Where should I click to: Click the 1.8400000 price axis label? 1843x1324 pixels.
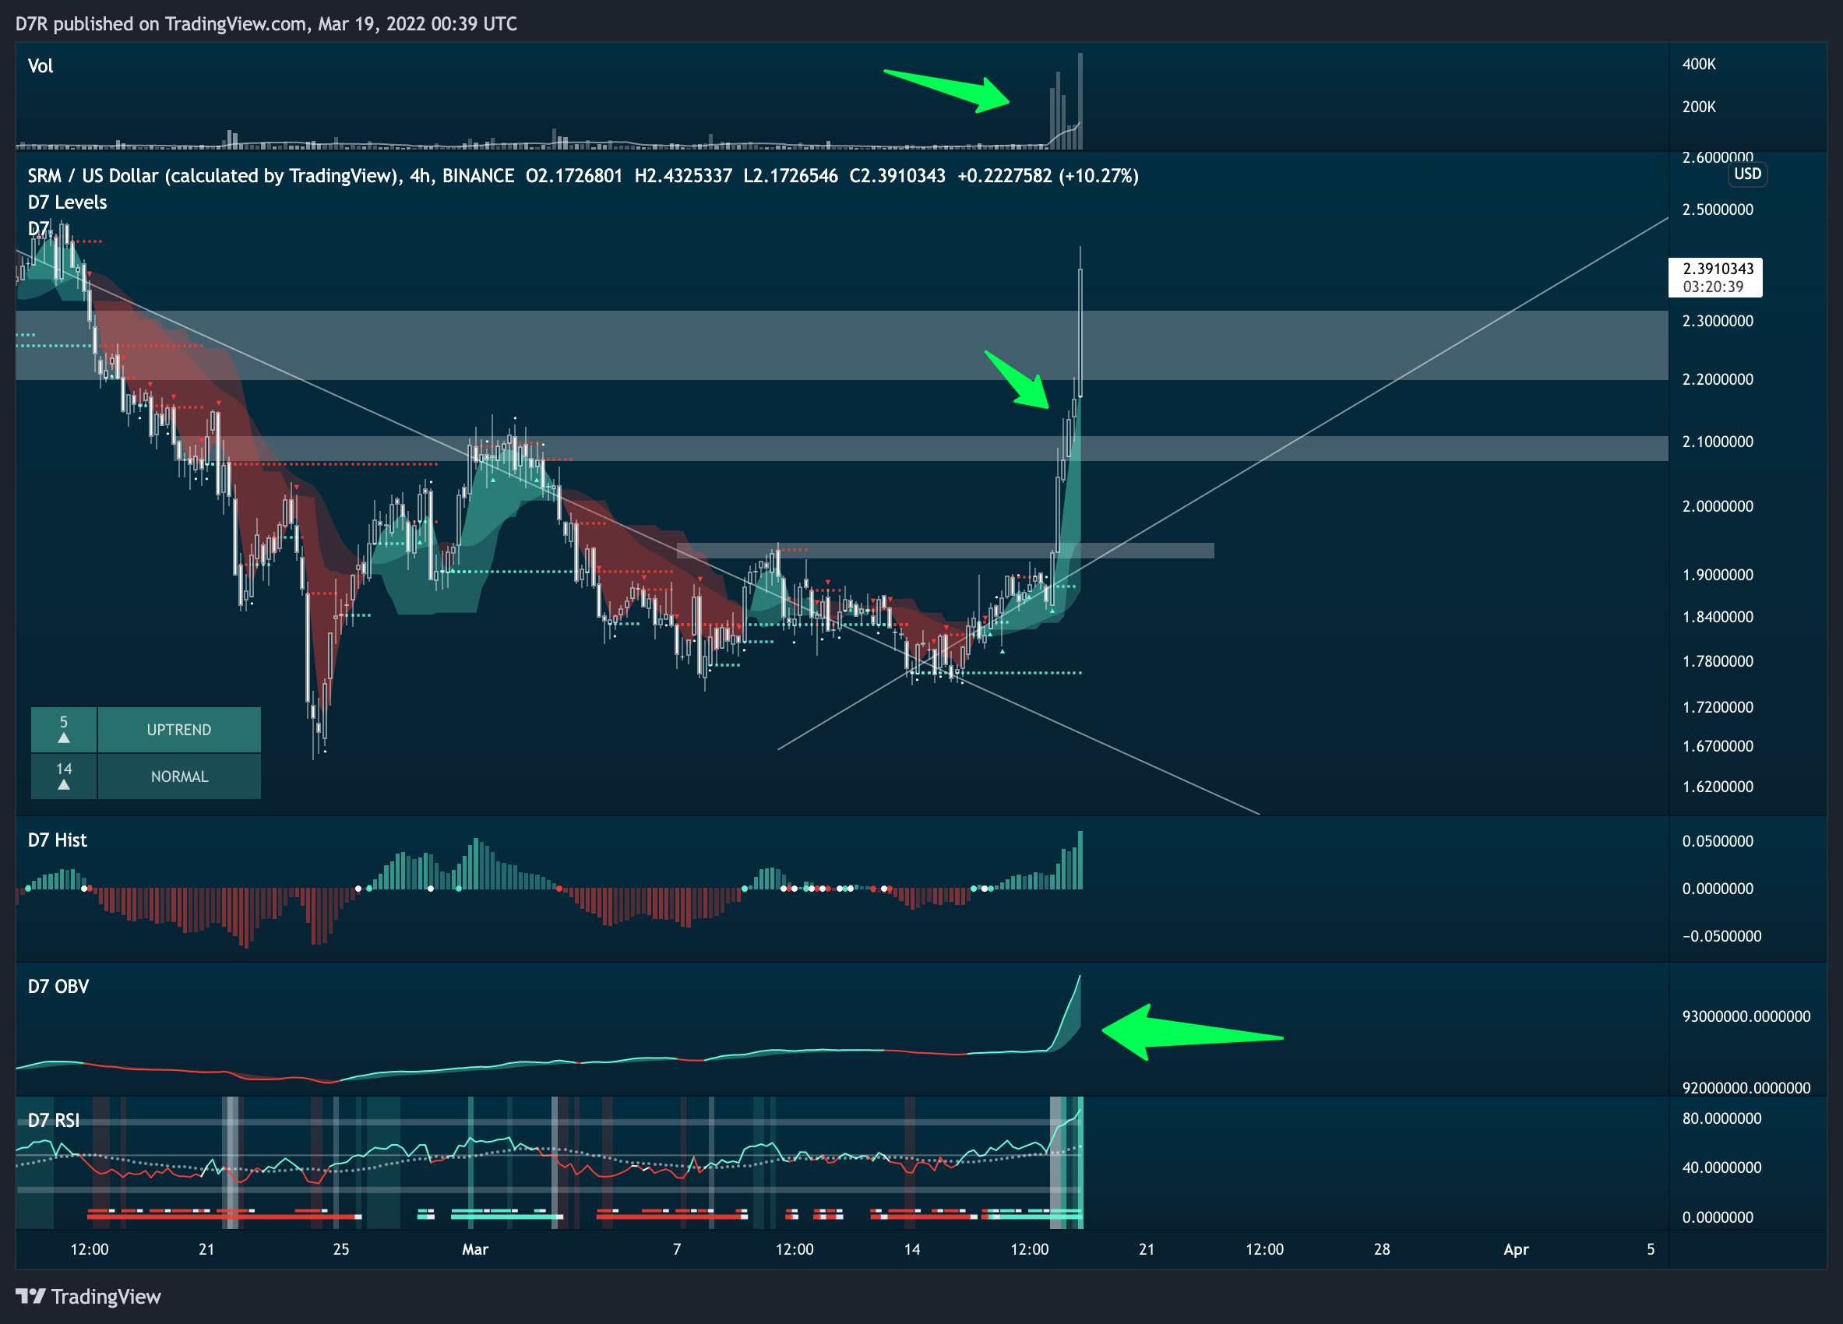1717,617
